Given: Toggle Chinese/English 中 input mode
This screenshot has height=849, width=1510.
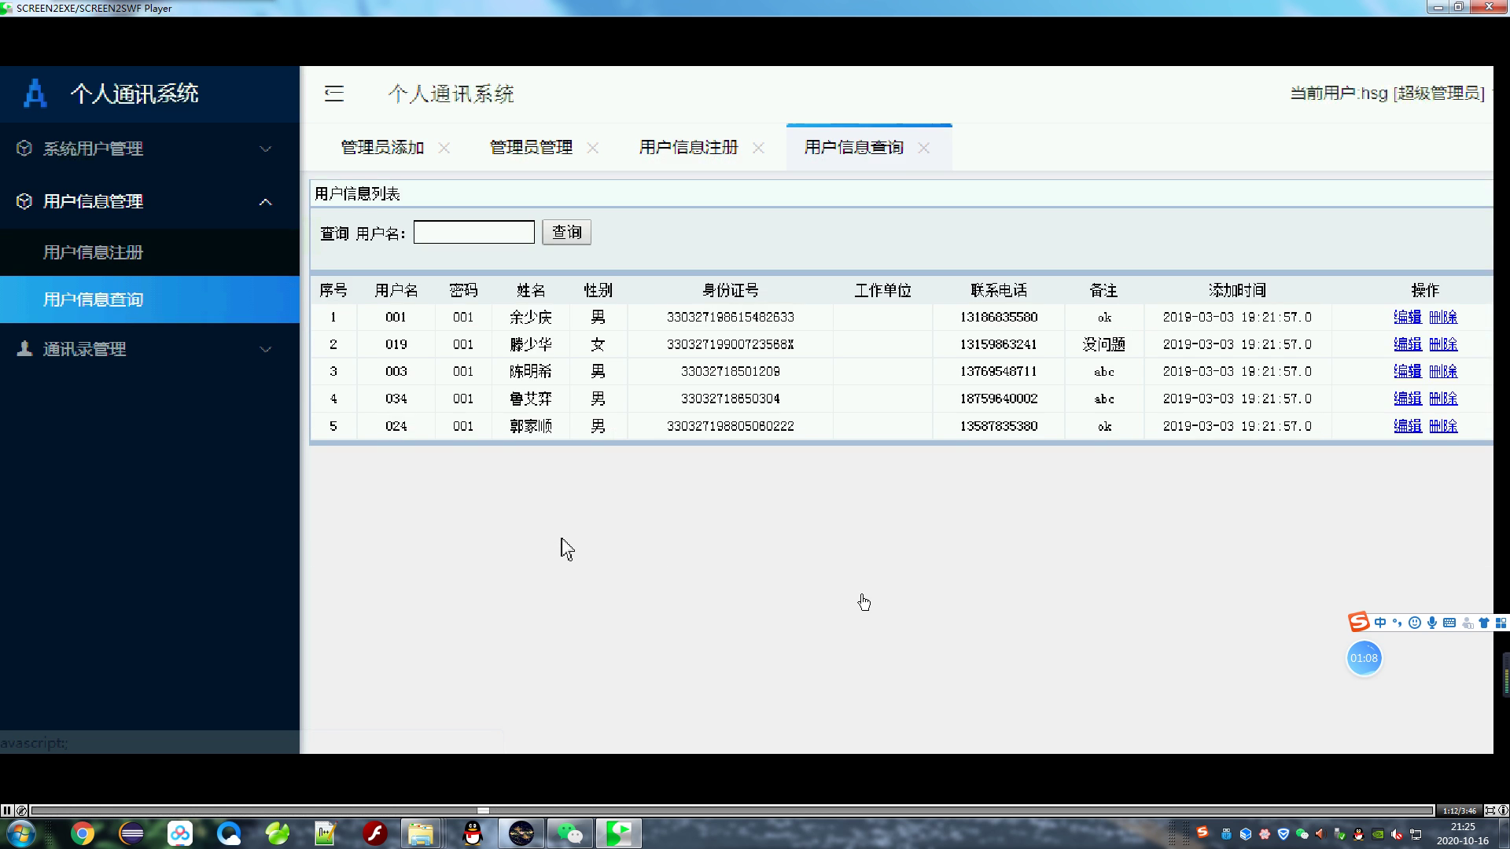Looking at the screenshot, I should click(1380, 623).
